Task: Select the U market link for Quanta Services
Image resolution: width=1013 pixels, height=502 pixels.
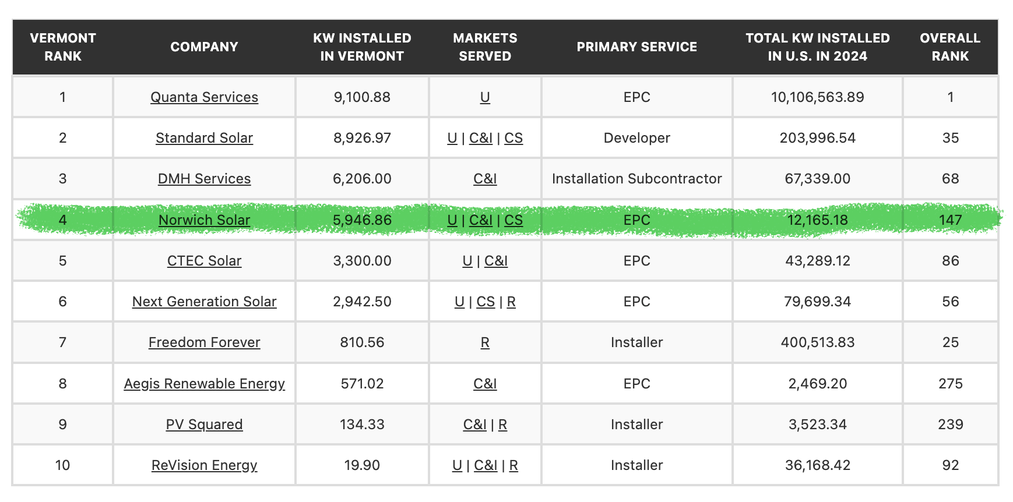Action: coord(485,97)
